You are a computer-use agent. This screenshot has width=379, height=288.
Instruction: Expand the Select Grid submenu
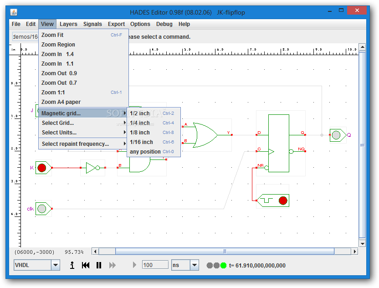83,123
